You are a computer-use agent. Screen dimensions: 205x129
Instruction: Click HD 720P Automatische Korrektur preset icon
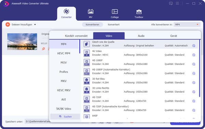(86, 109)
